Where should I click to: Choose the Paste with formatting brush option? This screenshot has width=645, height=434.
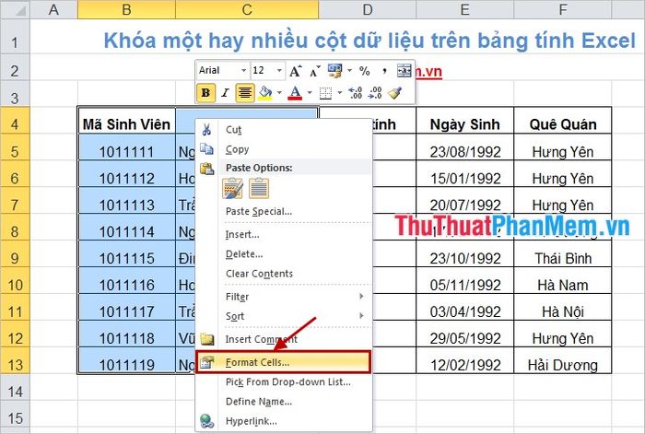[233, 188]
